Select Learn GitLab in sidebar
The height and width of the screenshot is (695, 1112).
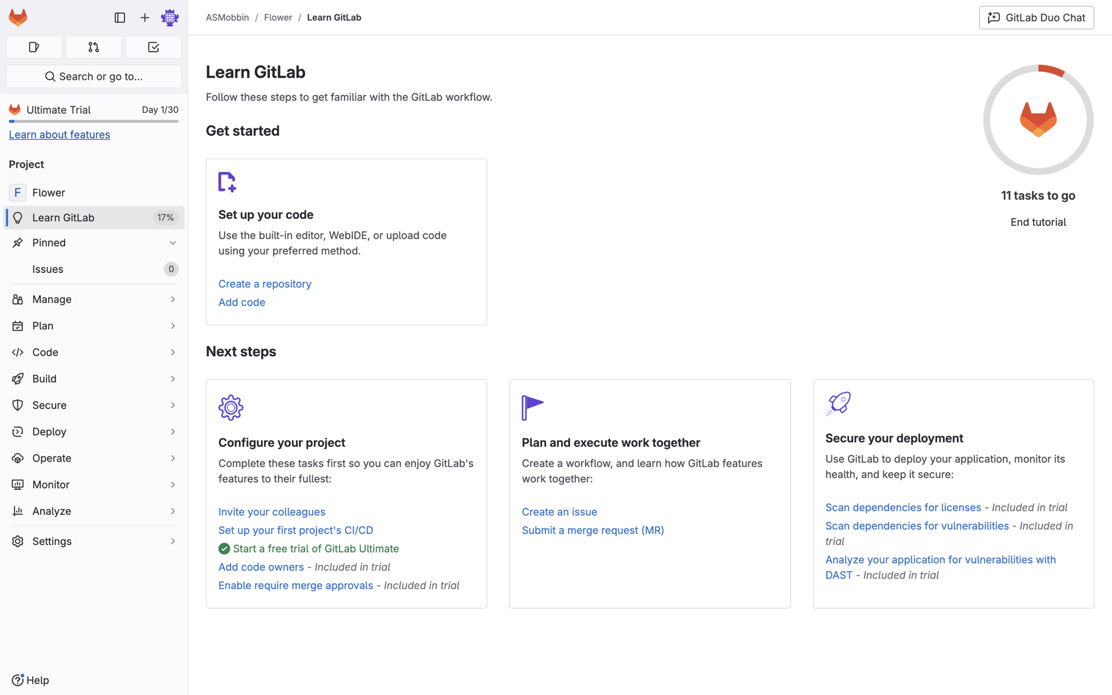tap(94, 218)
